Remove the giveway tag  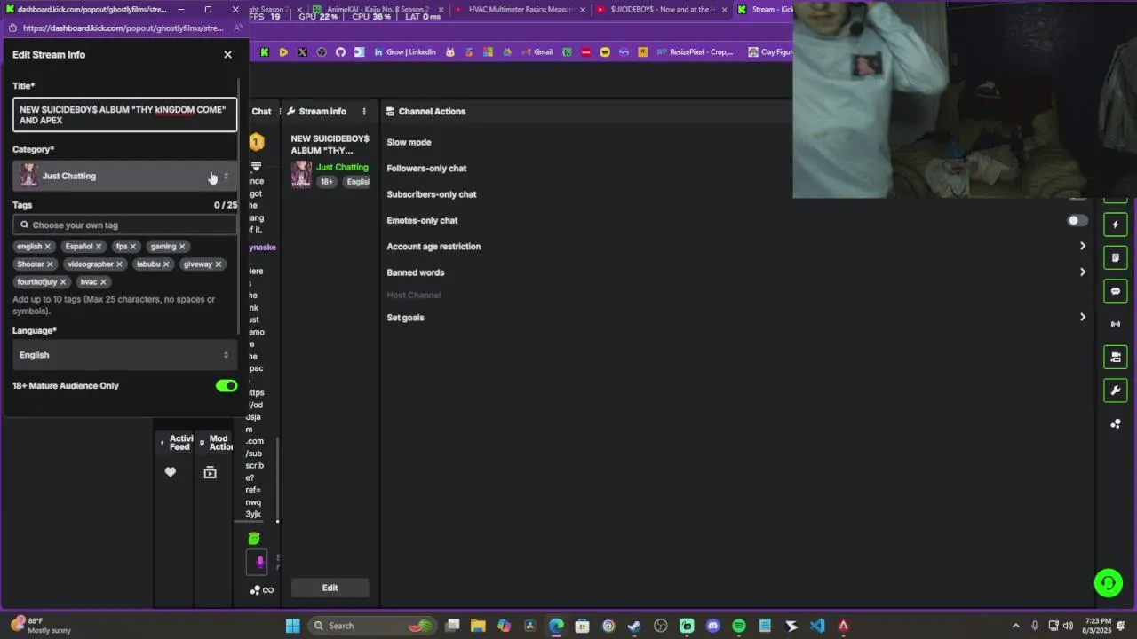(219, 264)
